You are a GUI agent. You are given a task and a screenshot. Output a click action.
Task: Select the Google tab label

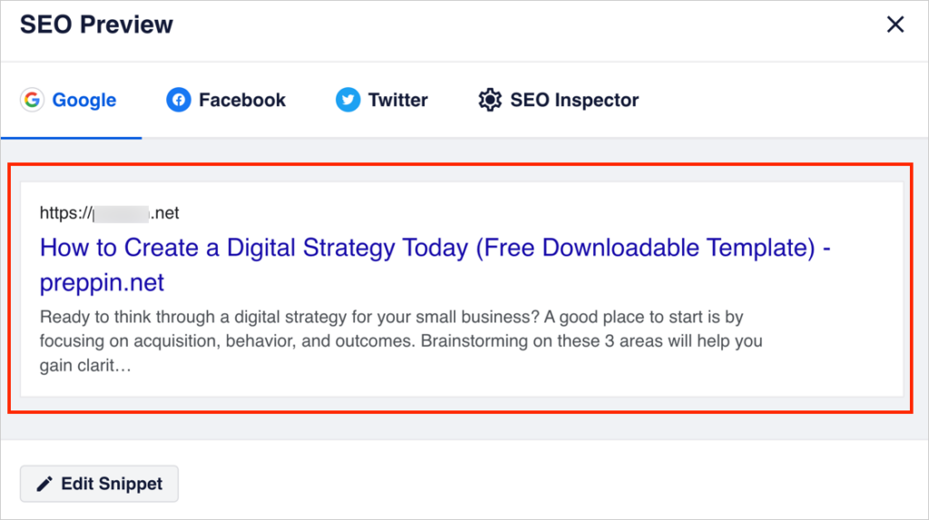(x=84, y=100)
